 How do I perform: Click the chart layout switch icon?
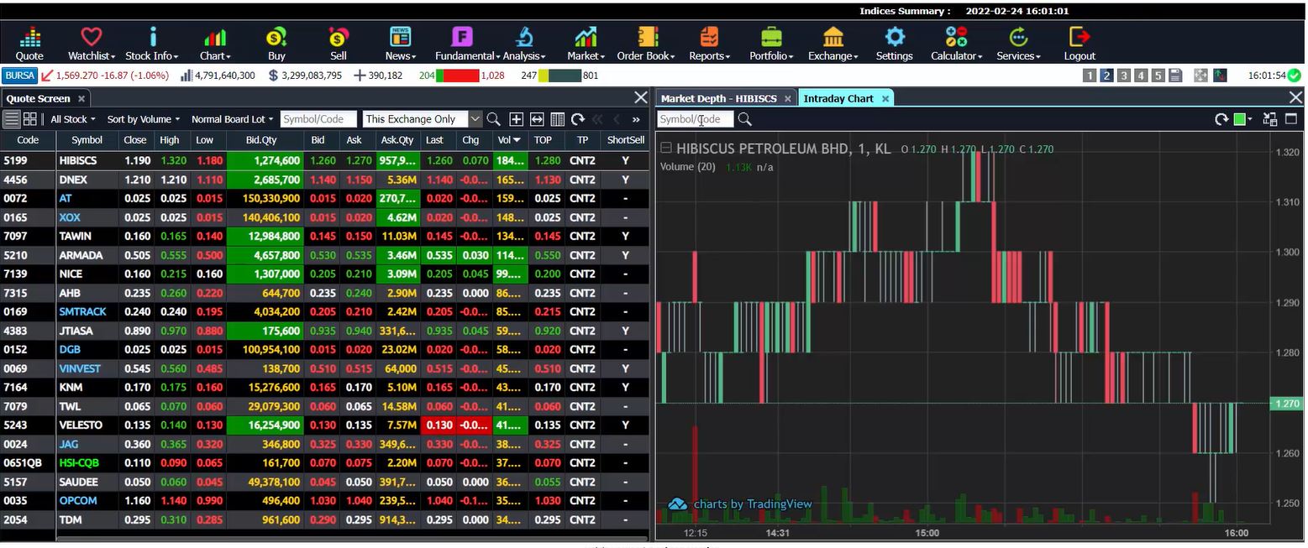point(1269,119)
